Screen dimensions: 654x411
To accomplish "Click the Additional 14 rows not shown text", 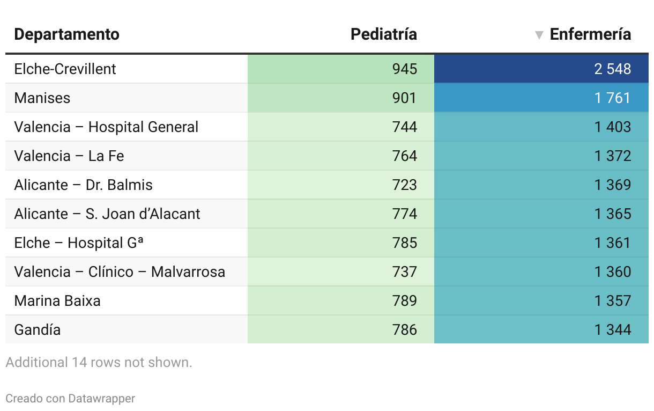I will [99, 362].
